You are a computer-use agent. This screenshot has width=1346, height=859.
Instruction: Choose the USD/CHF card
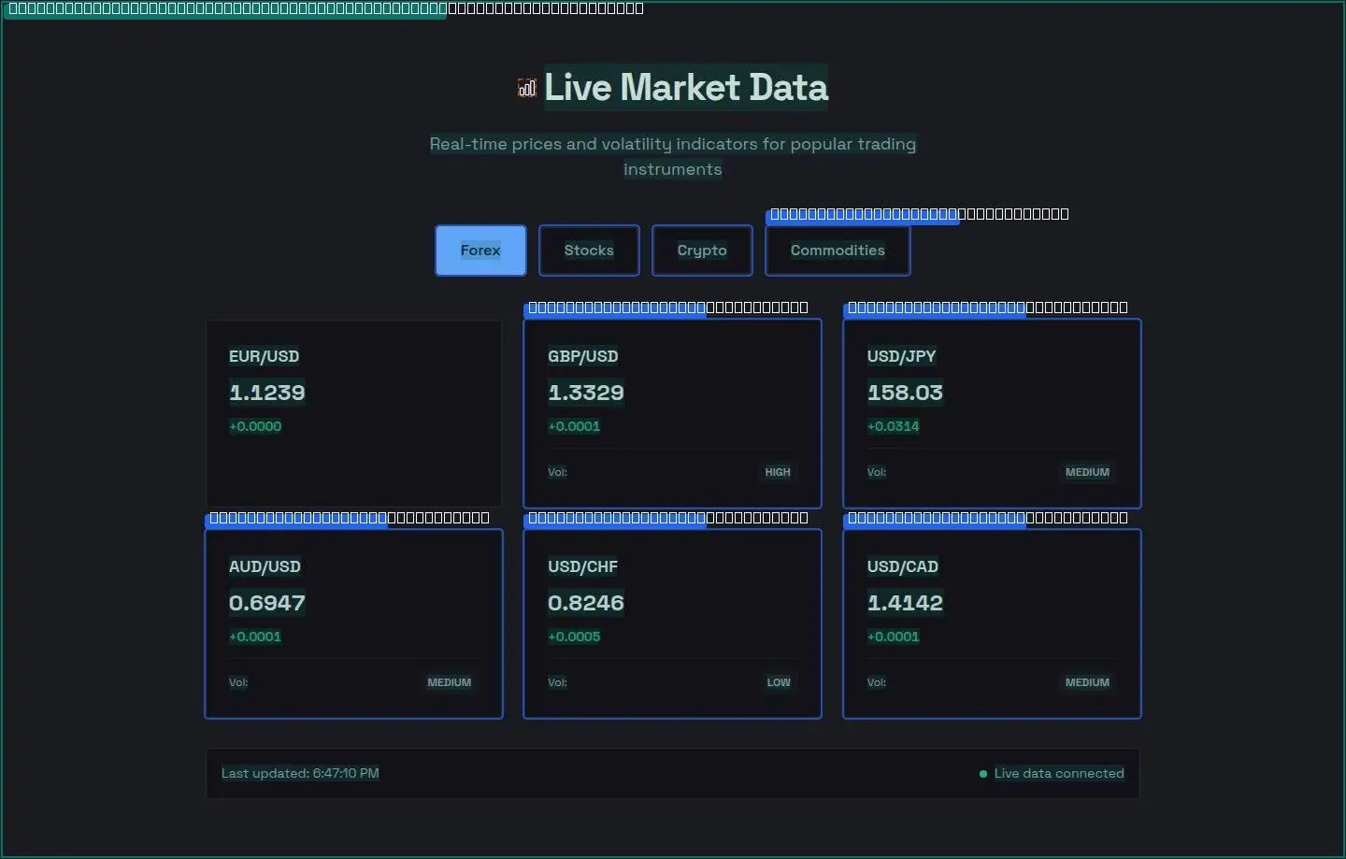672,624
